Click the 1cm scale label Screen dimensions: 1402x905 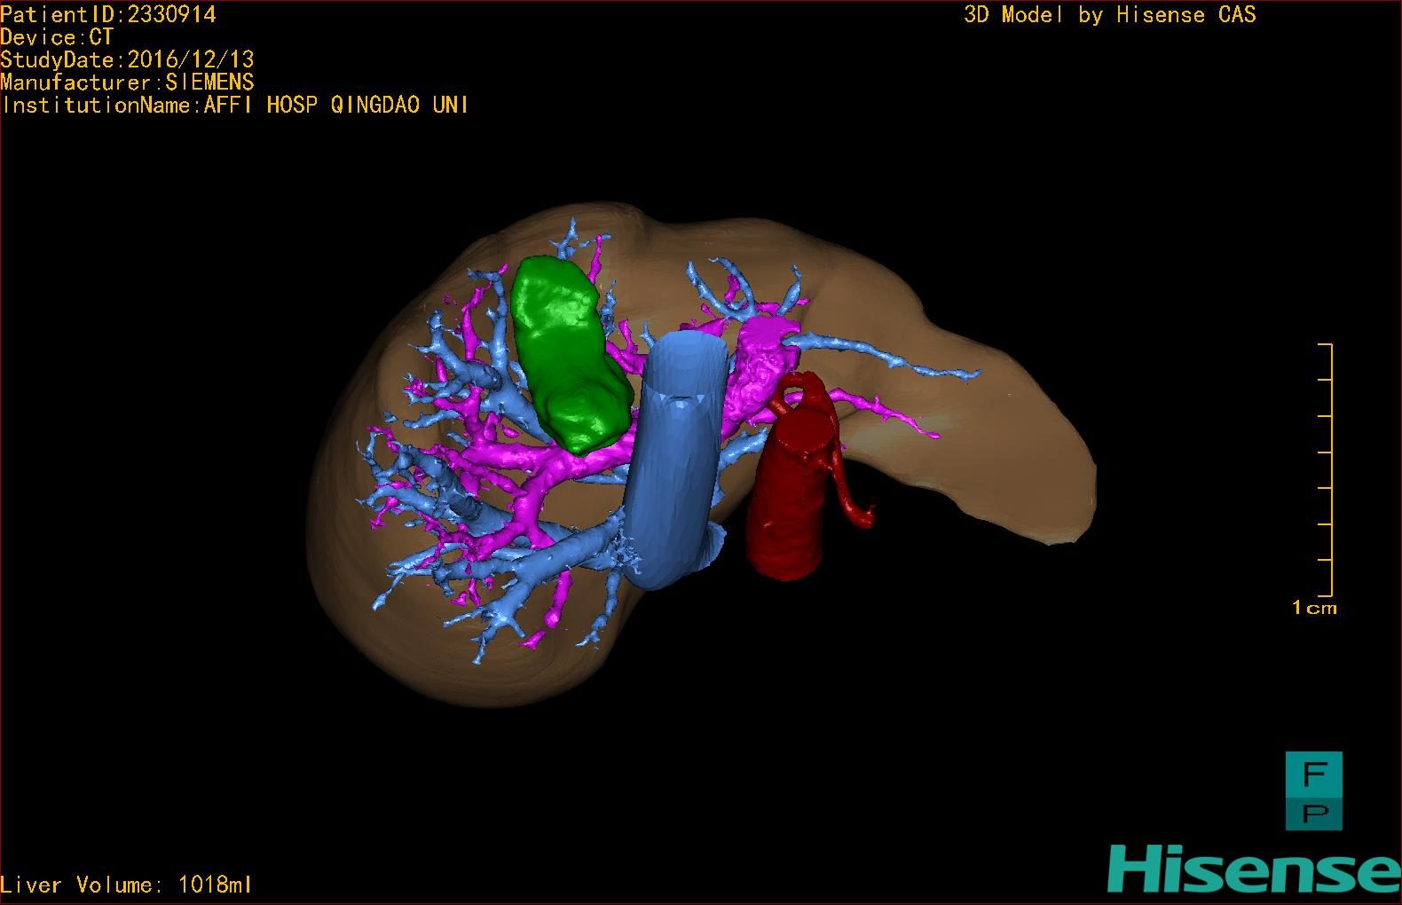point(1314,608)
